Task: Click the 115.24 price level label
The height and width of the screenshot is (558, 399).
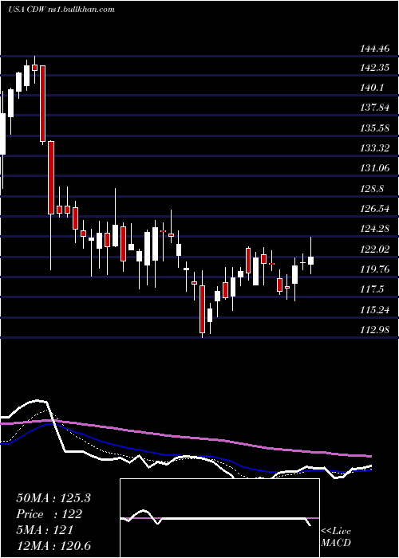Action: 377,309
